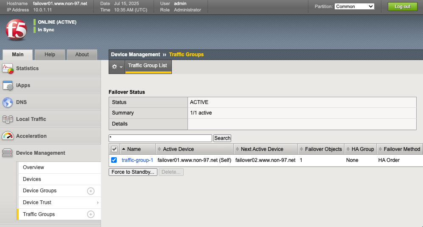
Task: Open Device Trust menu item
Action: click(37, 202)
